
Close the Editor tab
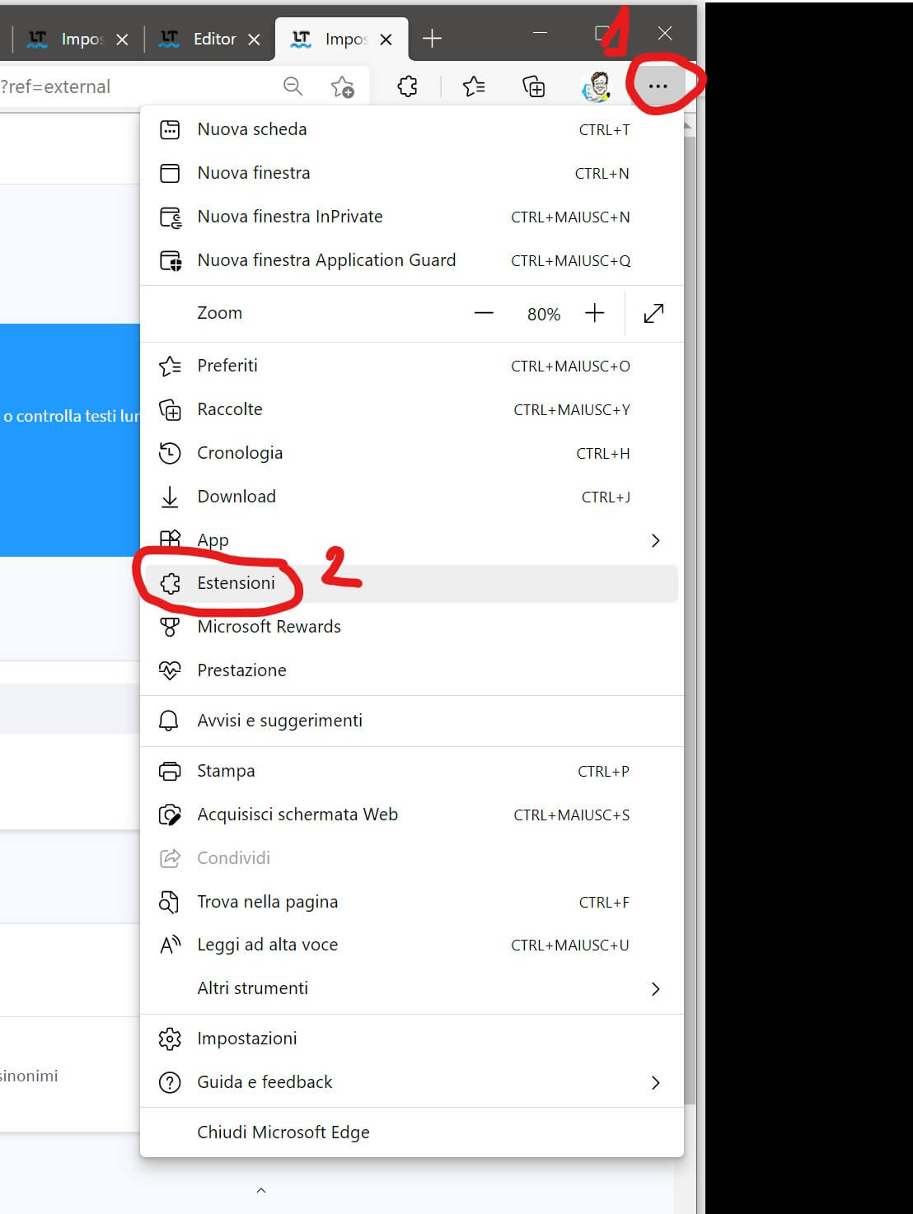click(254, 40)
